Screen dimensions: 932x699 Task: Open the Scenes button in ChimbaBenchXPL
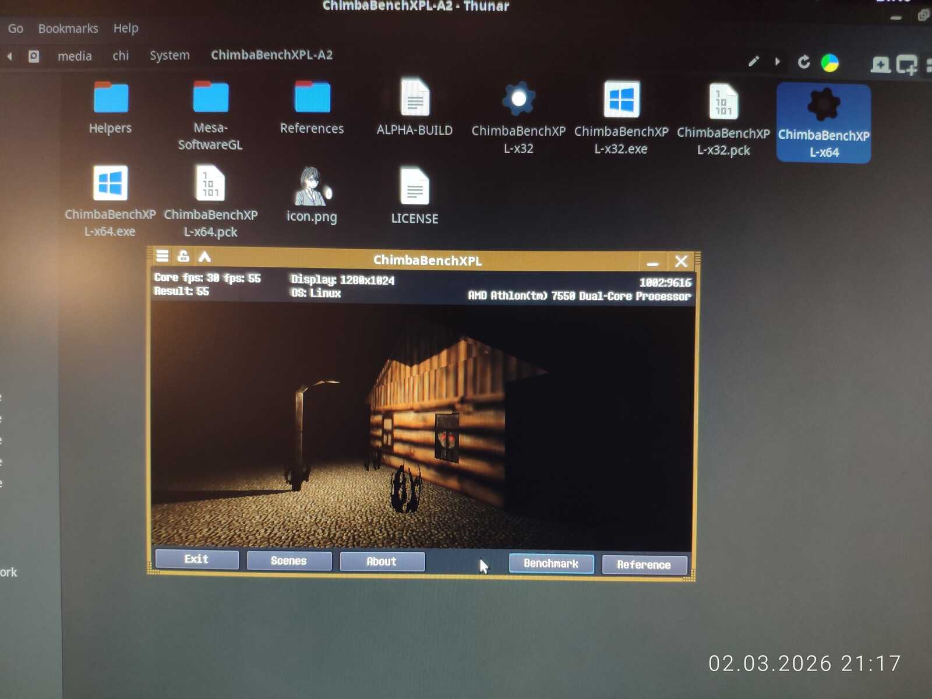click(289, 561)
